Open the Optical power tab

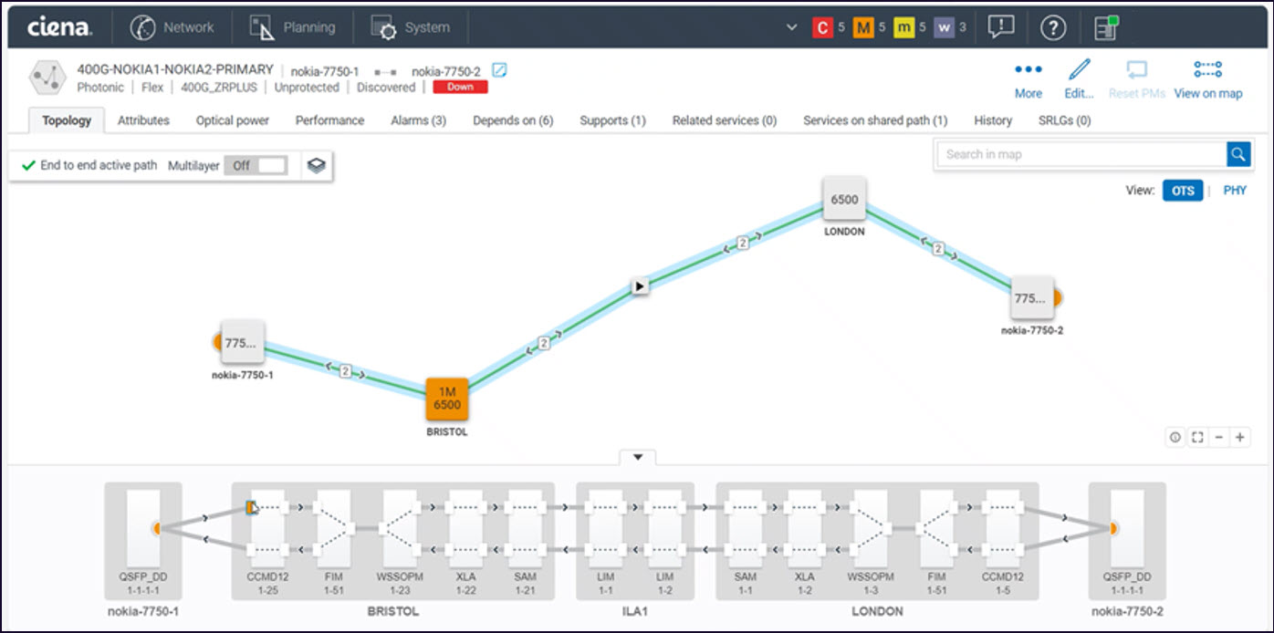click(233, 120)
